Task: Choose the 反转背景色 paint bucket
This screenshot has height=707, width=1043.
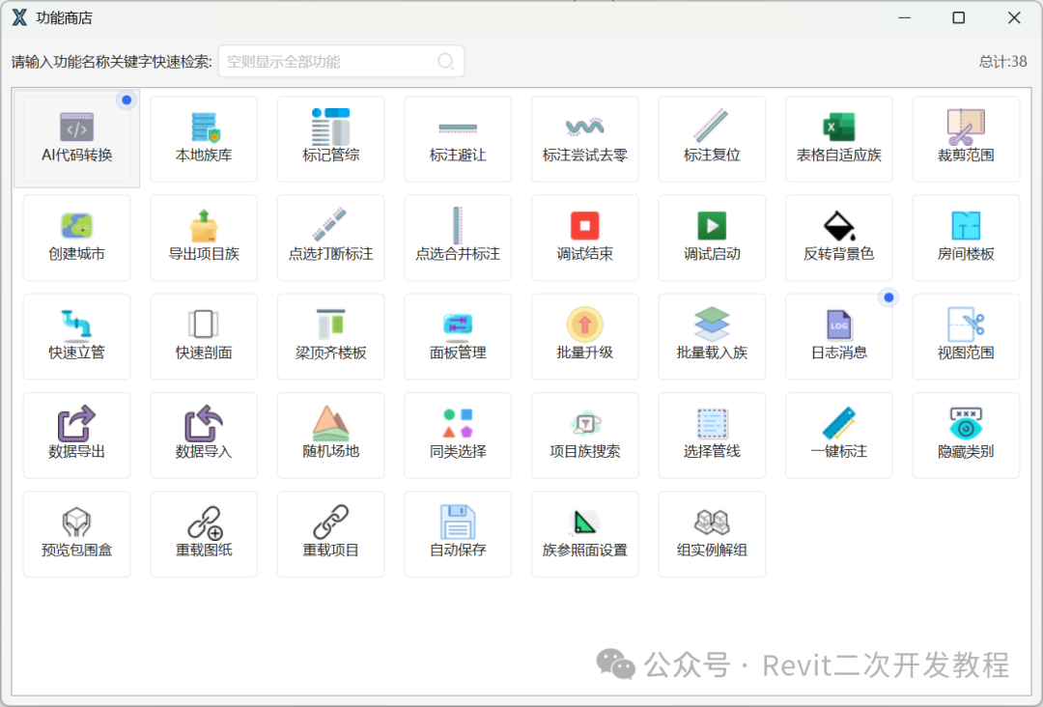Action: [x=839, y=225]
